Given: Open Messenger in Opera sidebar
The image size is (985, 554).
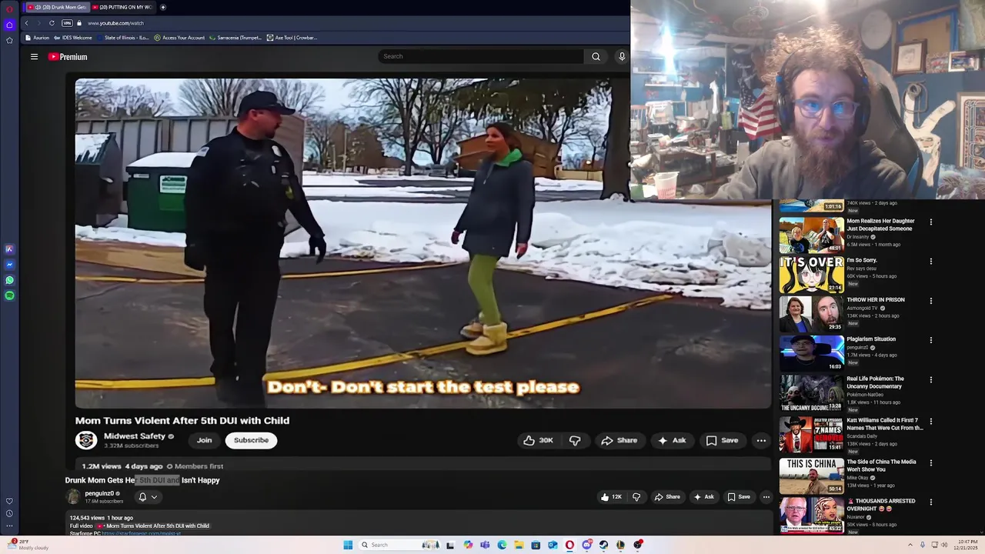Looking at the screenshot, I should [9, 265].
